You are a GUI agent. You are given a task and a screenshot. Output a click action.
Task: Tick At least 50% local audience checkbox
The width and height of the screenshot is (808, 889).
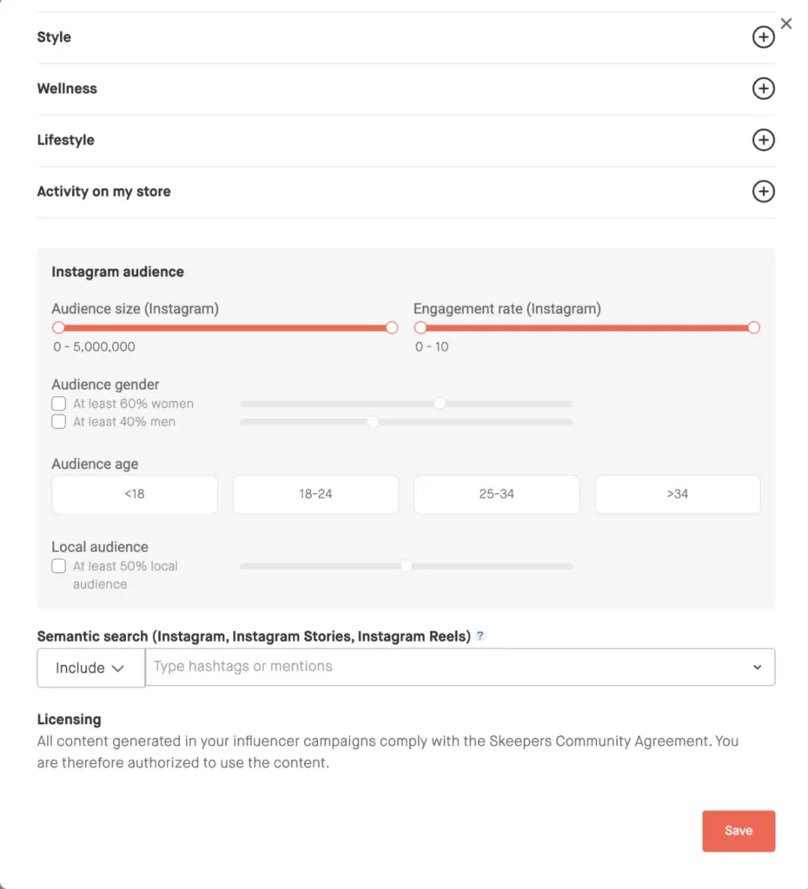[59, 566]
